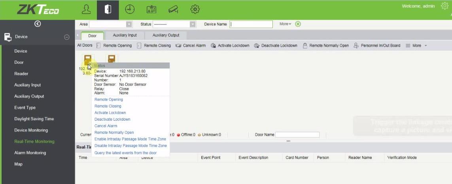Click the Time column header
Viewport: 452px width, 184px height.
[x=83, y=158]
